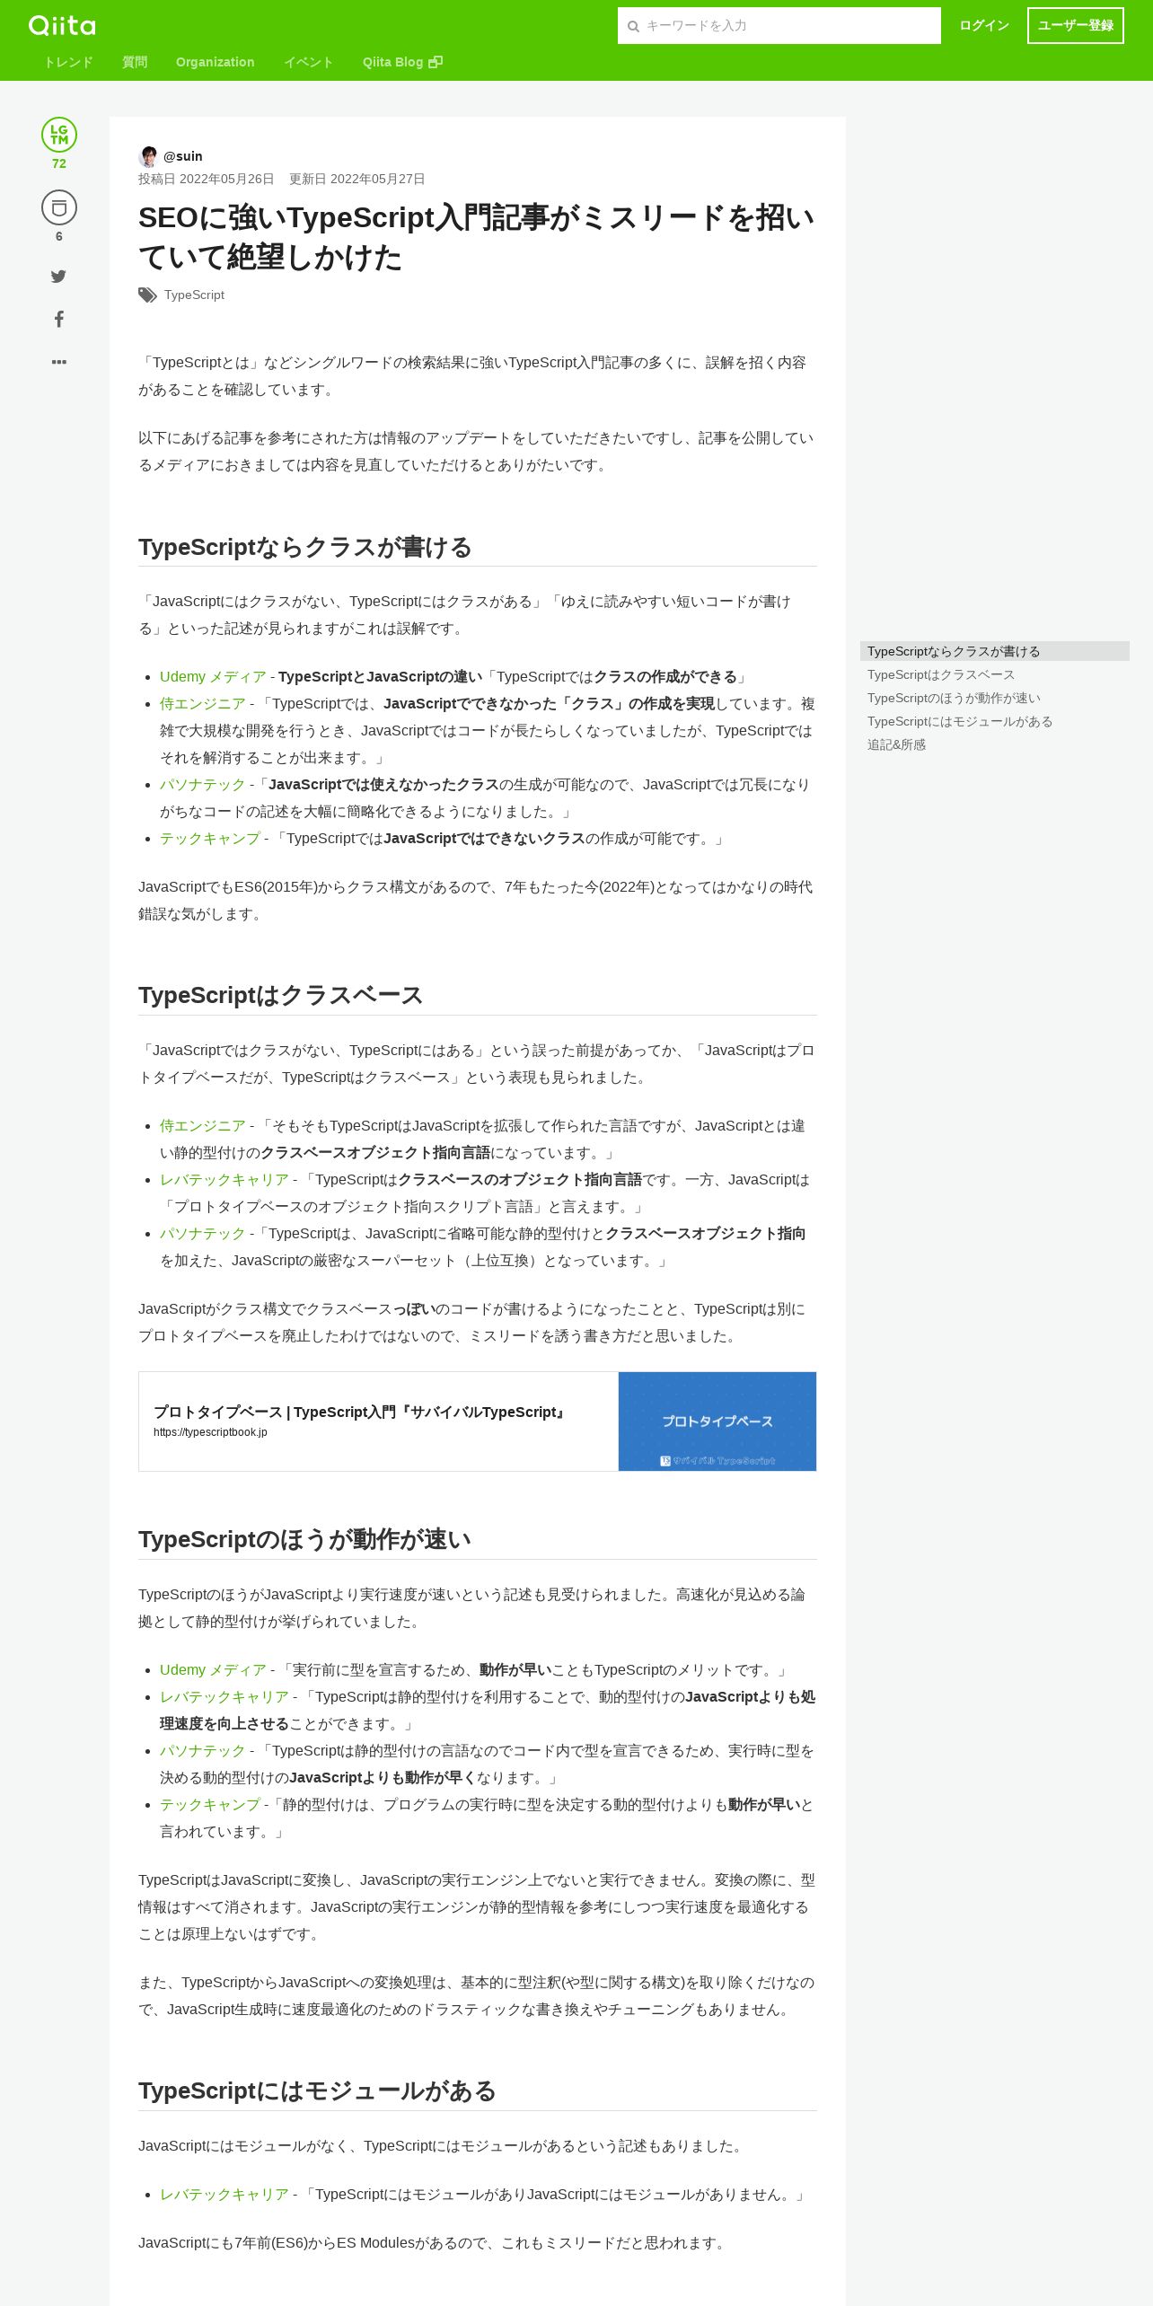This screenshot has width=1153, height=2306.
Task: Open the Qiita Blog menu item
Action: click(402, 62)
